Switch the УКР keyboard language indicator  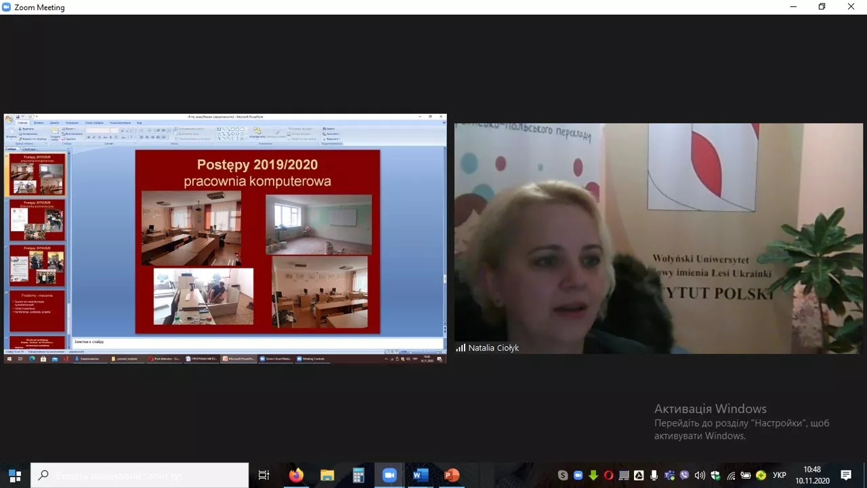coord(780,475)
